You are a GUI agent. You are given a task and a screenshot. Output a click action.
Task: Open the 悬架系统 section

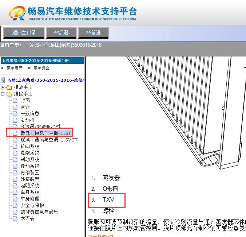click(30, 153)
